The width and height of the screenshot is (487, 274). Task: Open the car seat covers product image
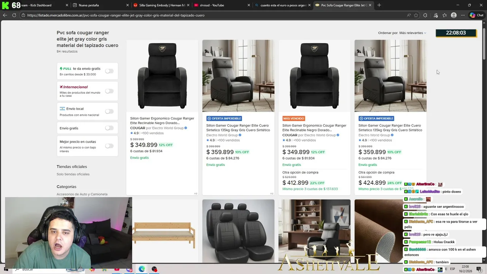[x=238, y=231]
